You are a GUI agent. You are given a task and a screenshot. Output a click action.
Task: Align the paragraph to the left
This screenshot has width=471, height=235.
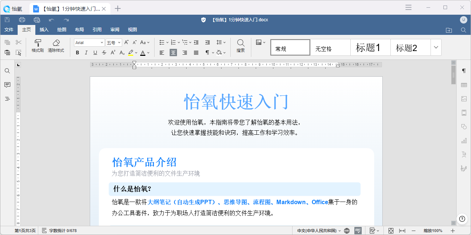(x=162, y=53)
